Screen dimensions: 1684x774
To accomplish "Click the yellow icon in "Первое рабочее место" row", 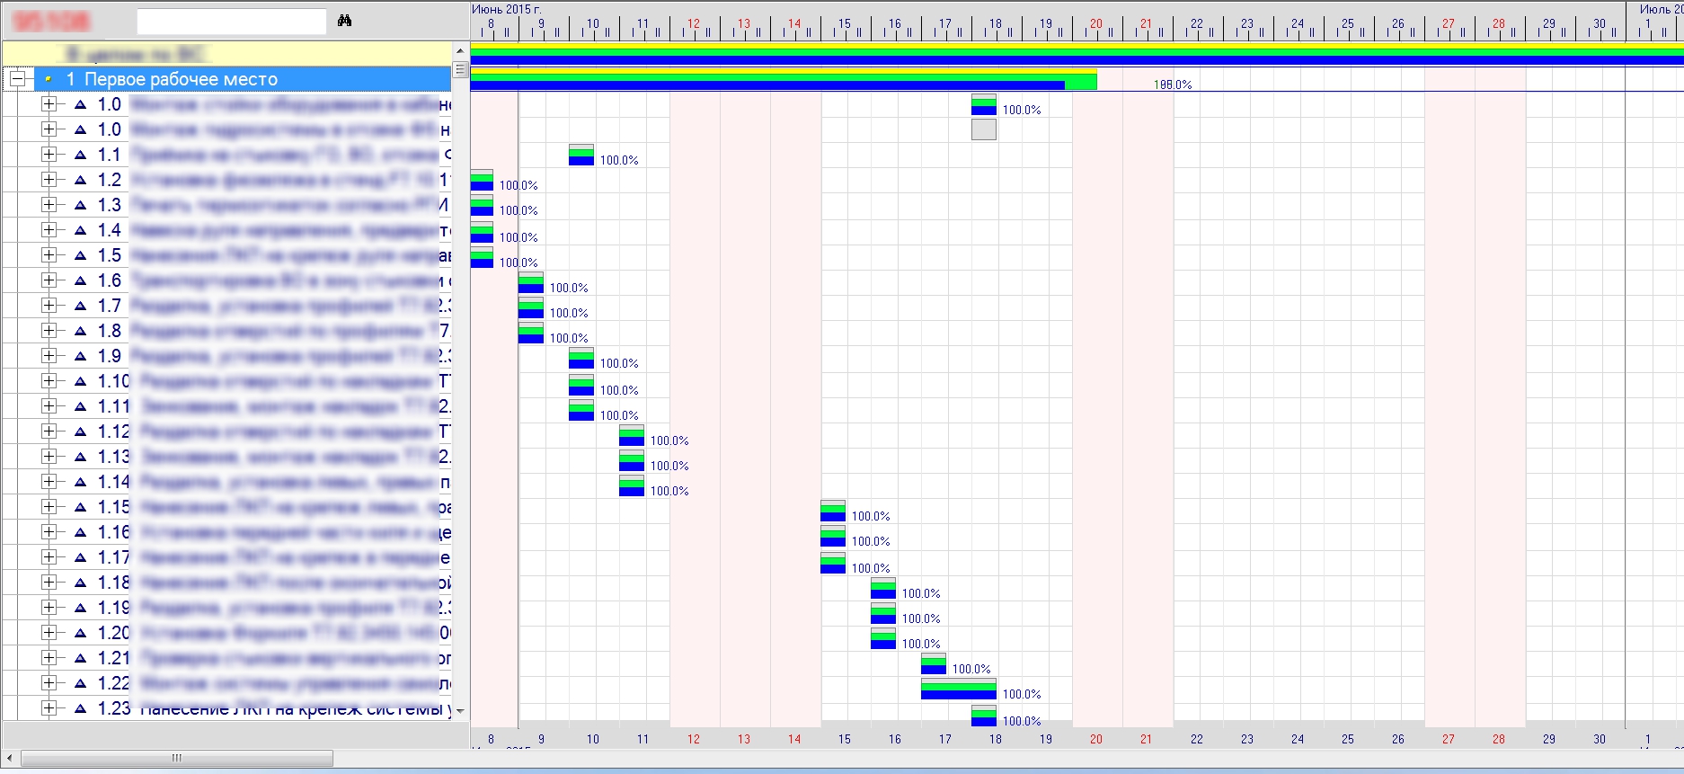I will tap(49, 79).
